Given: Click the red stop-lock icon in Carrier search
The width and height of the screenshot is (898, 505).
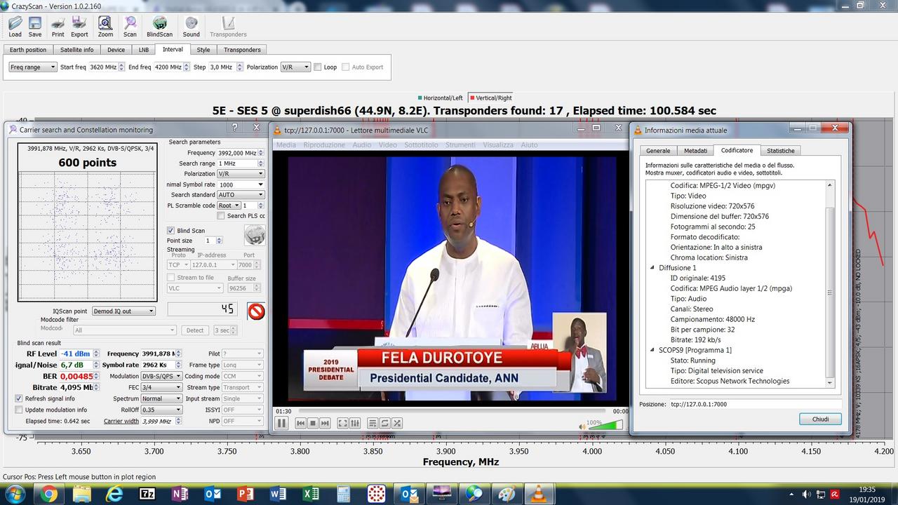Looking at the screenshot, I should tap(256, 311).
